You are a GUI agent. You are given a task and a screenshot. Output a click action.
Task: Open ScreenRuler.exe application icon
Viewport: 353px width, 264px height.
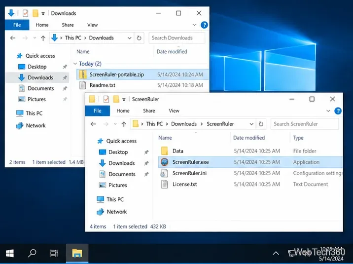(x=165, y=162)
